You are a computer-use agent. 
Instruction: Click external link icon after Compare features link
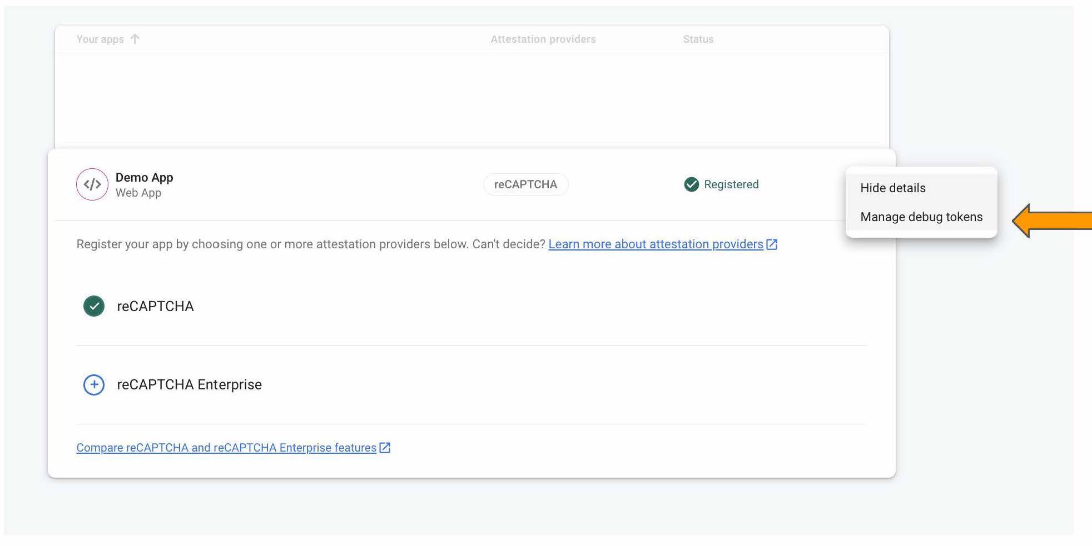tap(385, 448)
